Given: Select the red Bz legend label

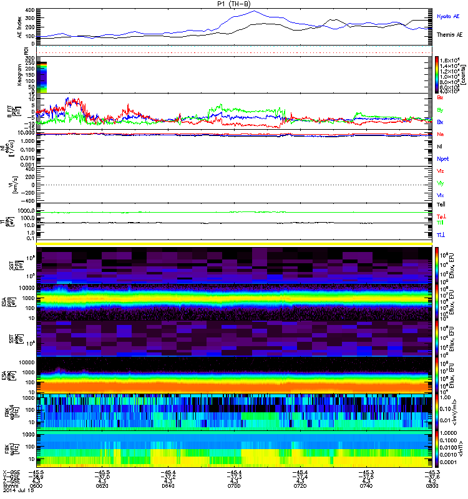Looking at the screenshot, I should [x=440, y=97].
